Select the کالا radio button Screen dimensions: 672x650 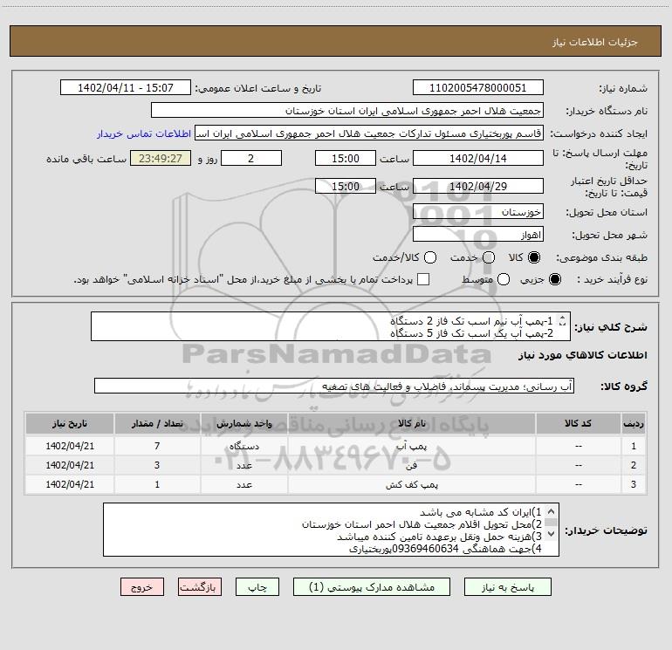pyautogui.click(x=534, y=257)
